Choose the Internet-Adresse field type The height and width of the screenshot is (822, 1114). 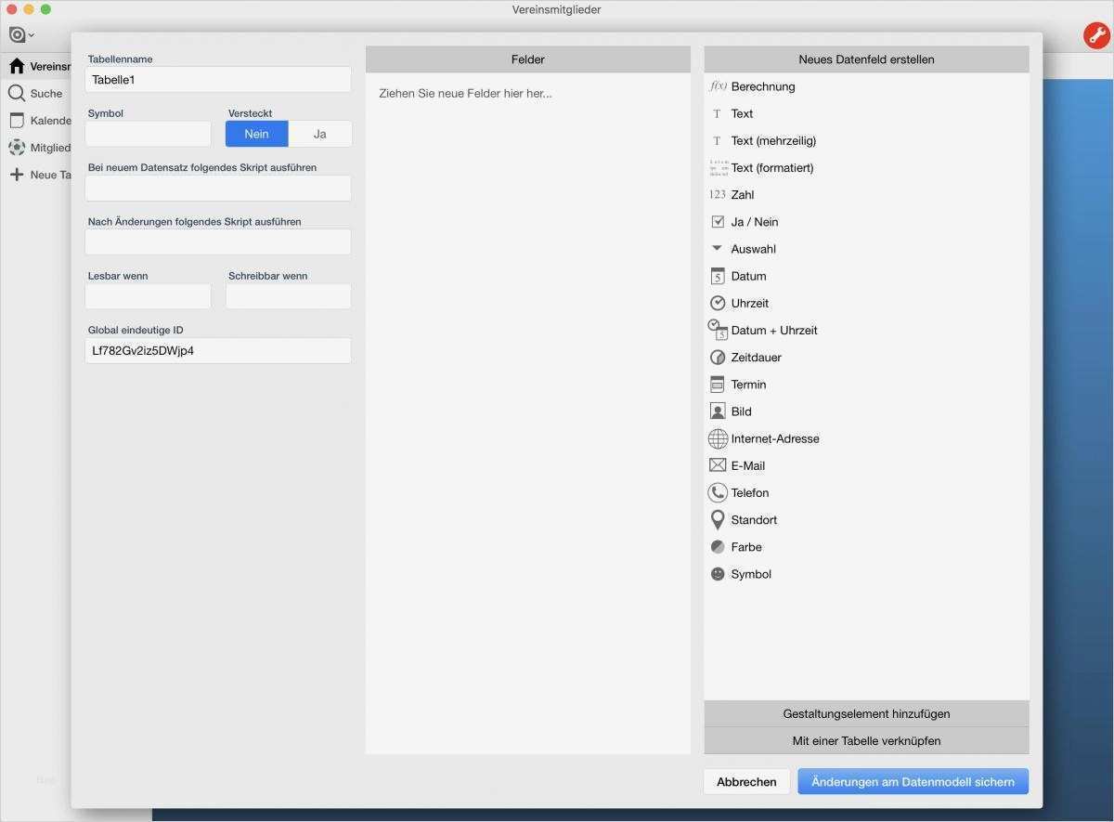[x=774, y=438]
